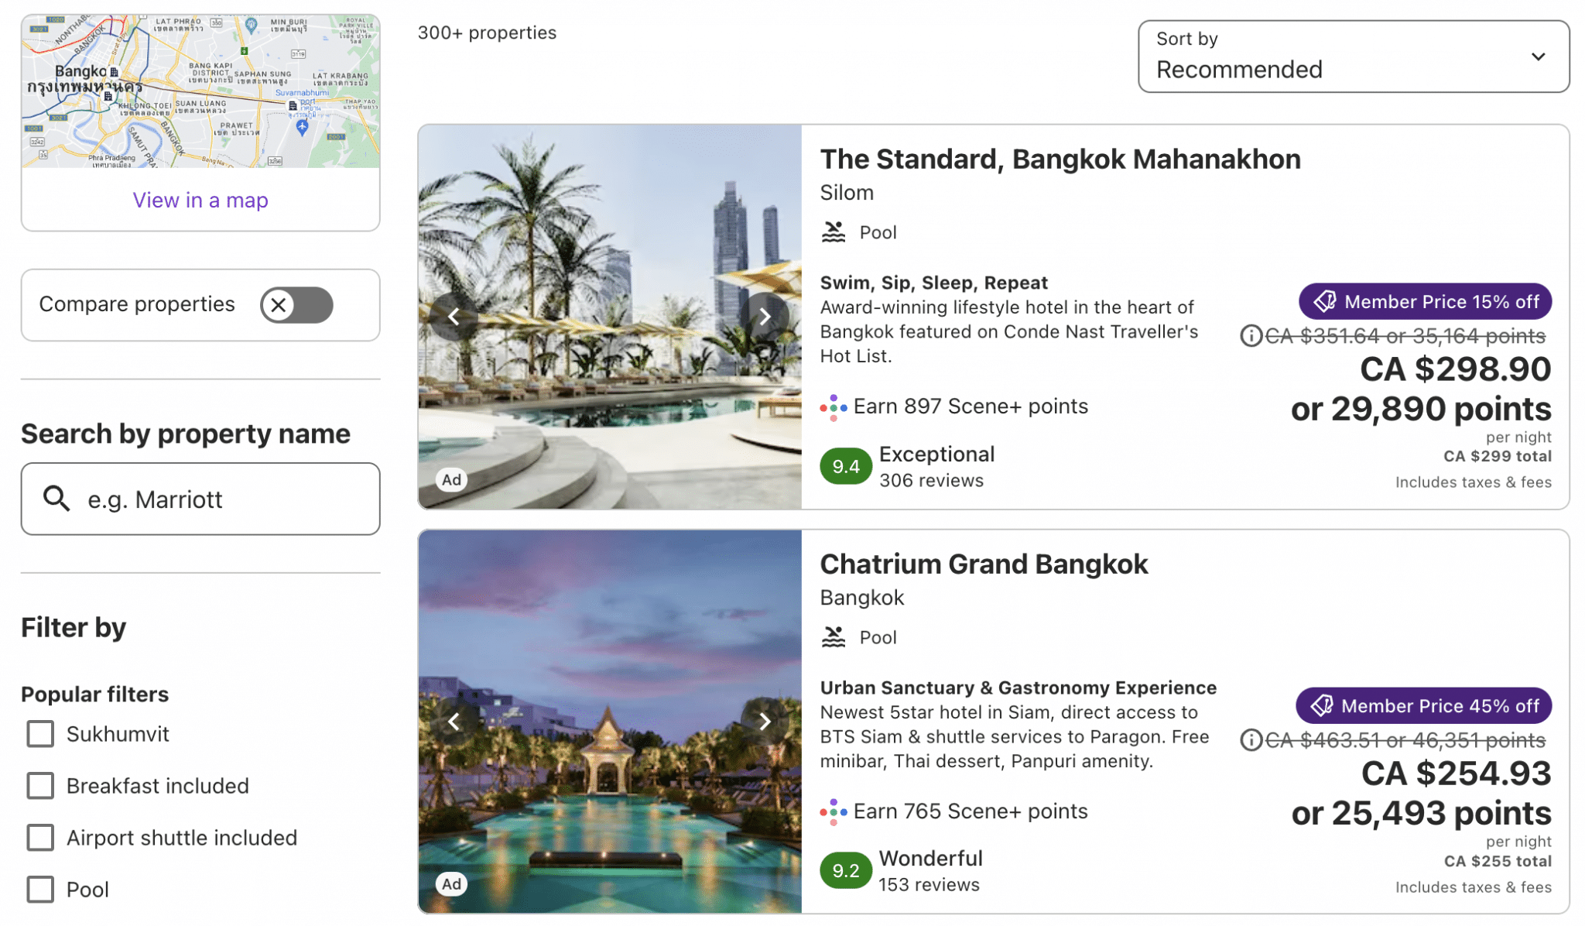Click the property name search field
The height and width of the screenshot is (926, 1585).
[x=200, y=499]
